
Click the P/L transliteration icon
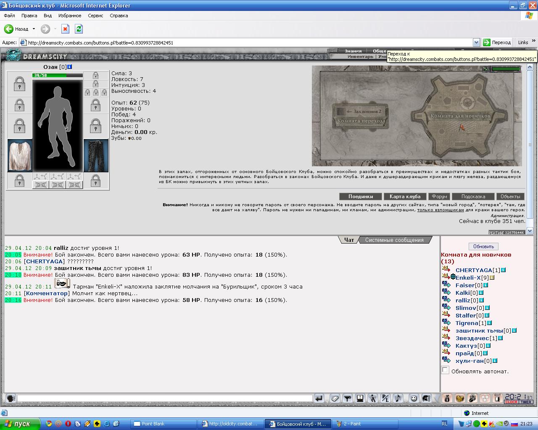385,398
